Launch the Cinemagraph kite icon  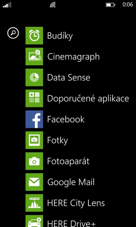[x=34, y=56]
